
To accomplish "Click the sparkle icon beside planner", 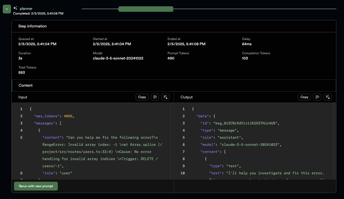I will click(x=15, y=8).
